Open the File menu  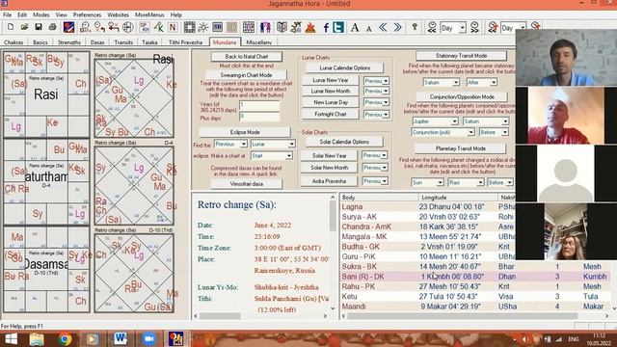tap(7, 14)
